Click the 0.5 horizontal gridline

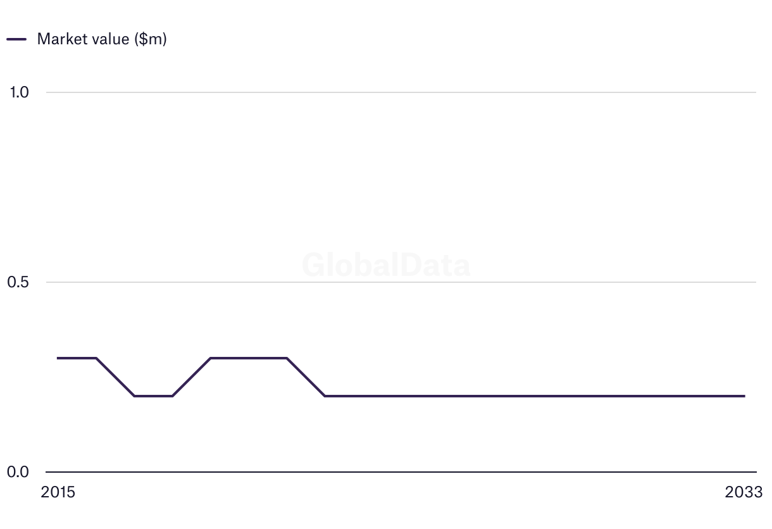coord(506,282)
